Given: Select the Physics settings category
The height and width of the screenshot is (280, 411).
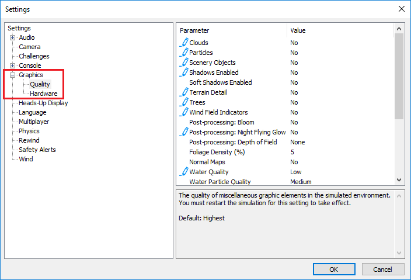Looking at the screenshot, I should pyautogui.click(x=29, y=131).
